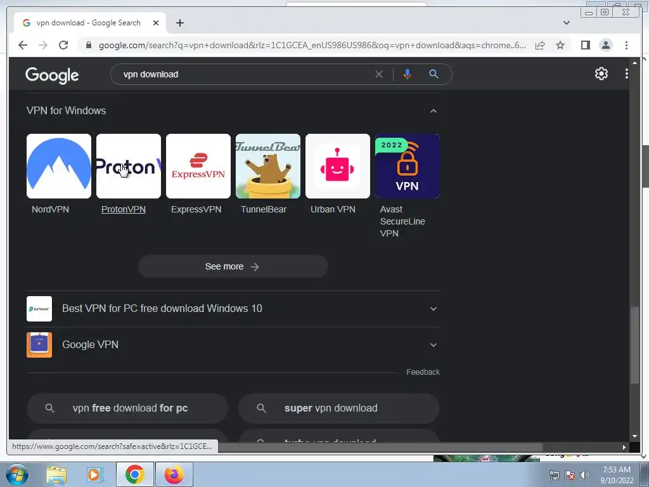
Task: Click the Google VPN orange icon
Action: tap(39, 344)
